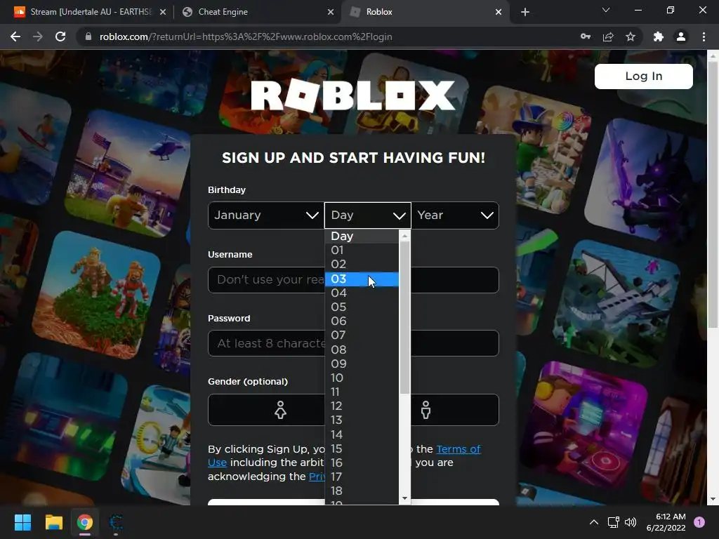Select highlighted day 03

[x=362, y=279]
